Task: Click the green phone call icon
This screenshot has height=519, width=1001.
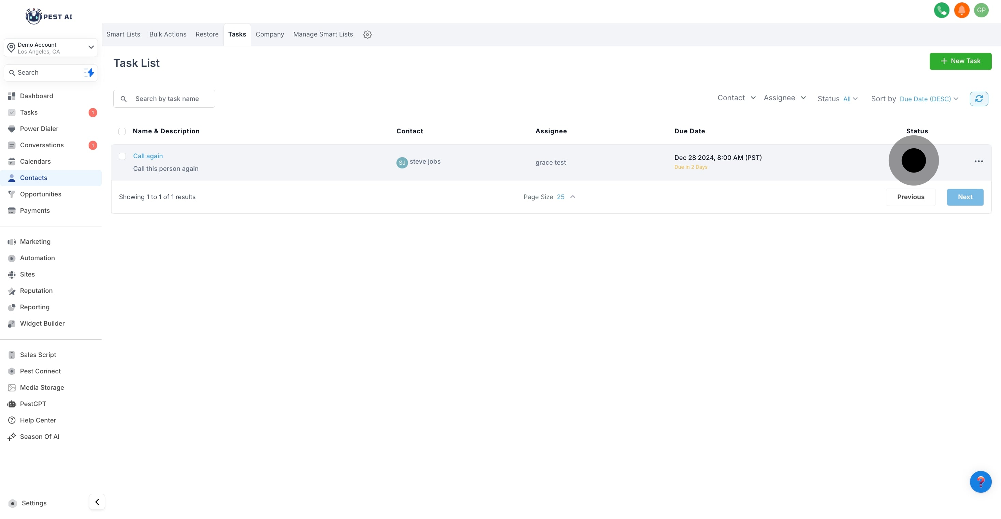Action: coord(941,10)
